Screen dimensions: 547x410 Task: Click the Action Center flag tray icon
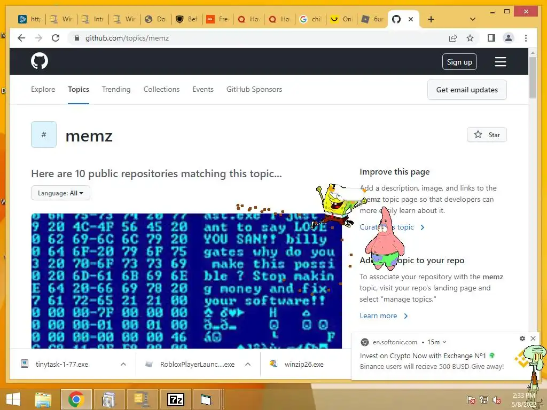pos(471,400)
